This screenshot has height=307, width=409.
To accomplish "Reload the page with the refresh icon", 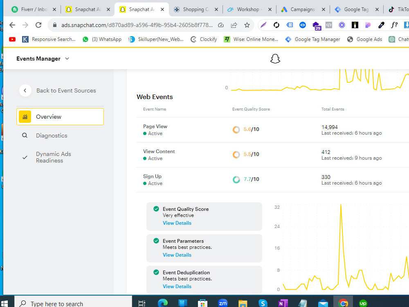I will (38, 25).
